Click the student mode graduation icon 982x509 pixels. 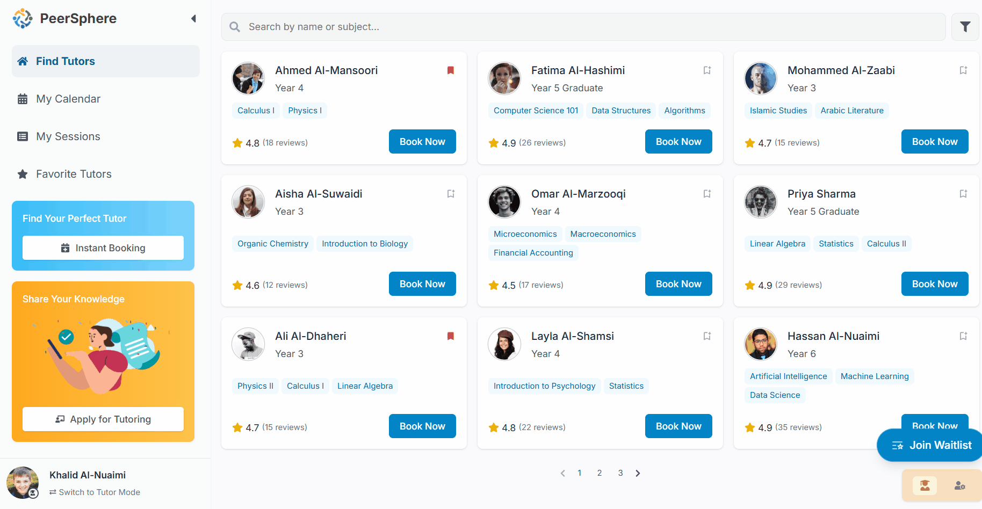coord(925,485)
